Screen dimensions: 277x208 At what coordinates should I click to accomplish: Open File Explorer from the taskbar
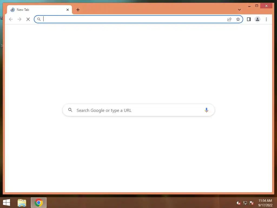click(x=22, y=203)
